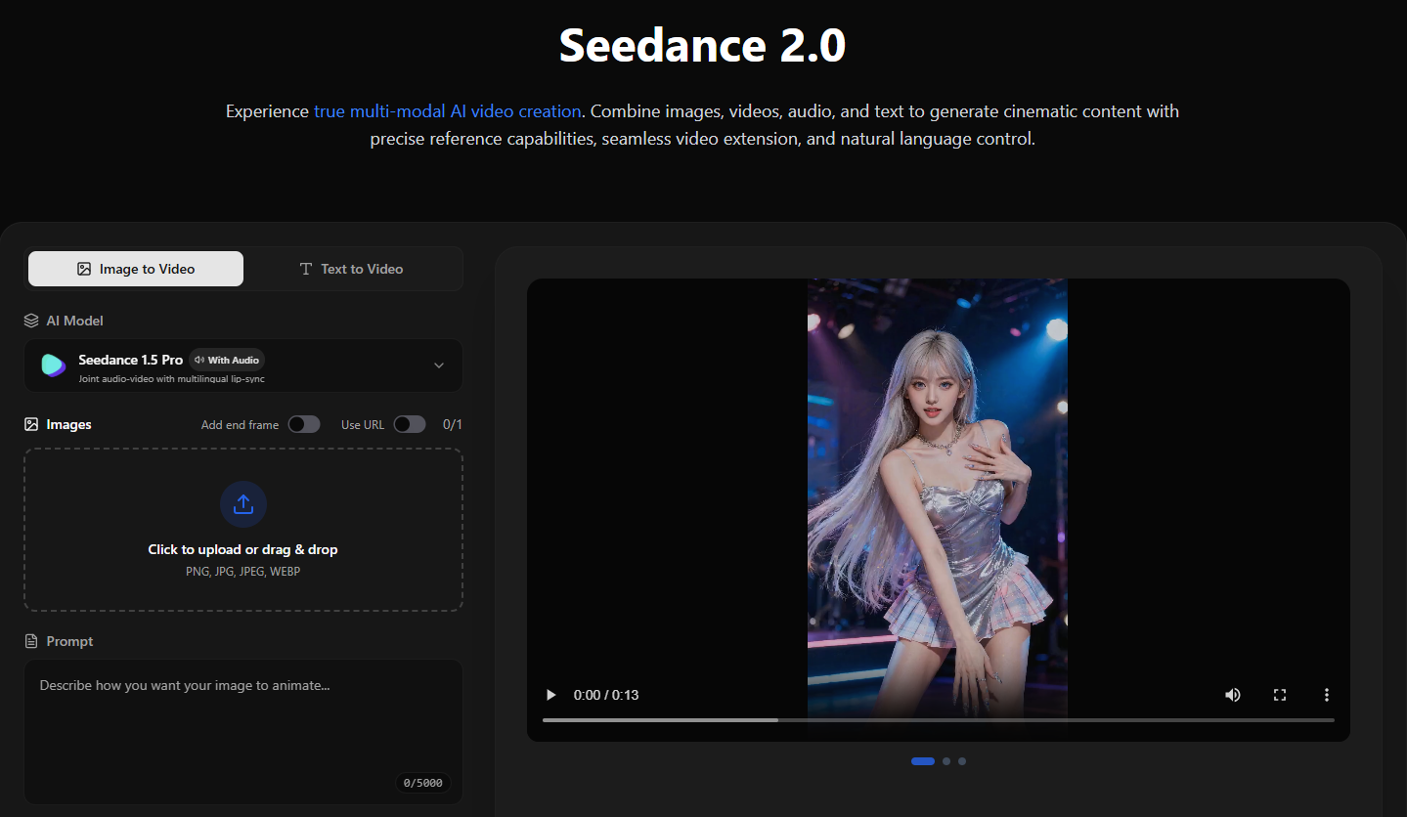Mute the video with speaker icon
Screen dimensions: 1407x817
pyautogui.click(x=1233, y=695)
